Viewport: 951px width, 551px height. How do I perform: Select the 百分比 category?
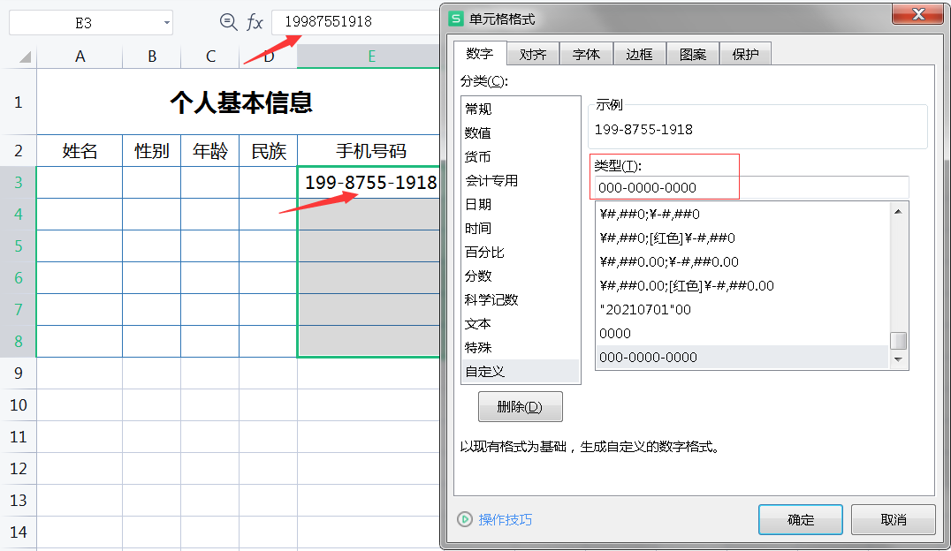click(521, 253)
